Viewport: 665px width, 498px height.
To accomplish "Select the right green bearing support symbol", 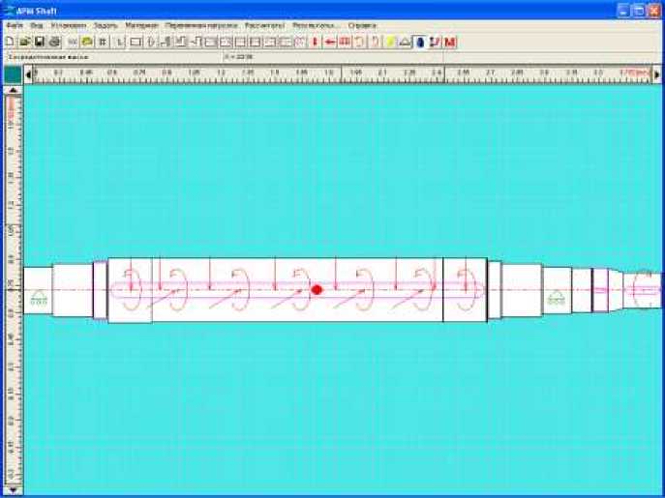I will (556, 298).
